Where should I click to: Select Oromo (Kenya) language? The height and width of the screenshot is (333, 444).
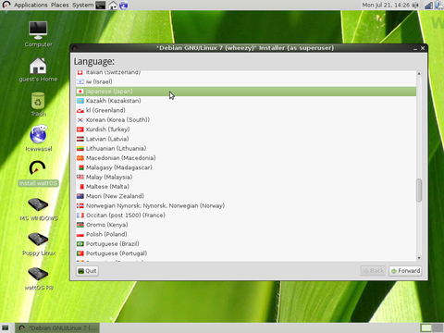[246, 225]
